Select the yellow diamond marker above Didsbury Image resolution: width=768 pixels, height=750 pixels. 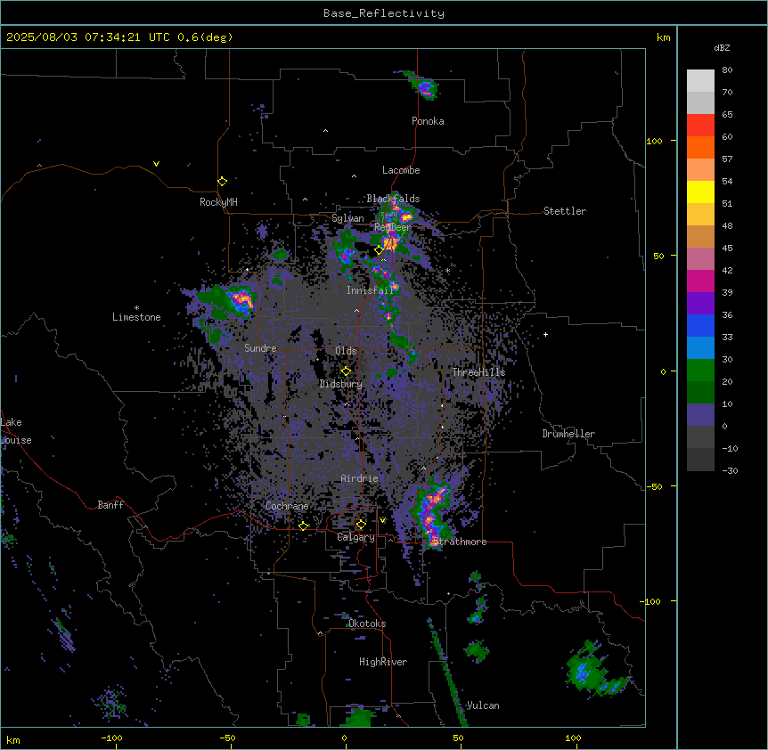click(x=346, y=371)
